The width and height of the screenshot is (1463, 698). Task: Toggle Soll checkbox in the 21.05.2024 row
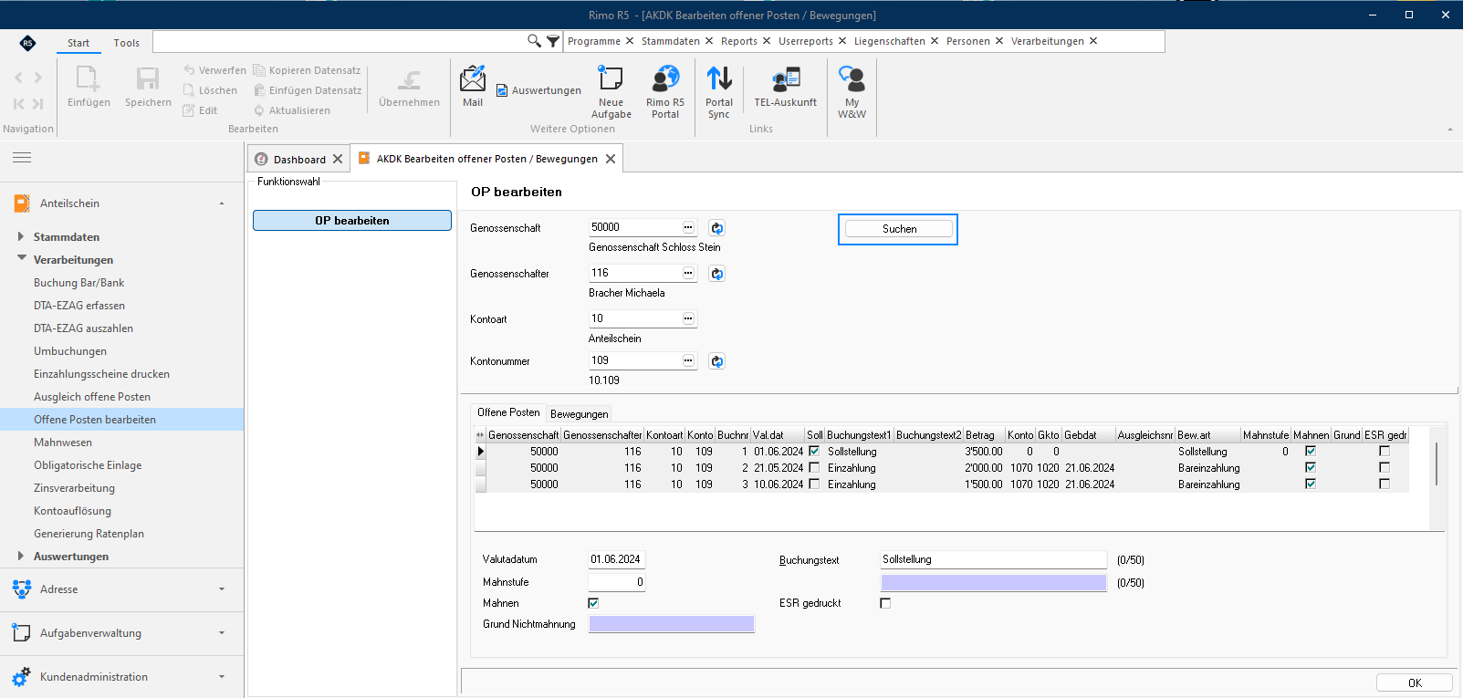point(814,468)
